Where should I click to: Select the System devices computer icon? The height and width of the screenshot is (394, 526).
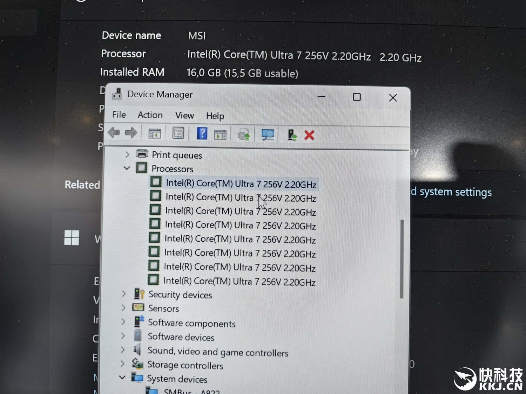click(137, 378)
